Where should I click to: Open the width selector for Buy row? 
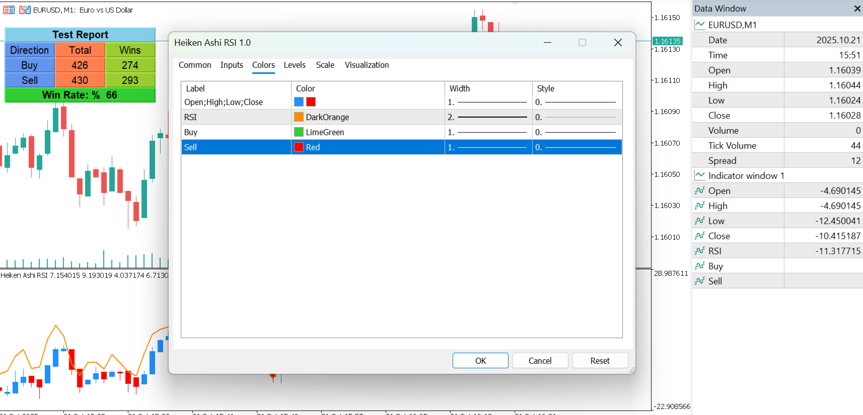click(x=488, y=132)
